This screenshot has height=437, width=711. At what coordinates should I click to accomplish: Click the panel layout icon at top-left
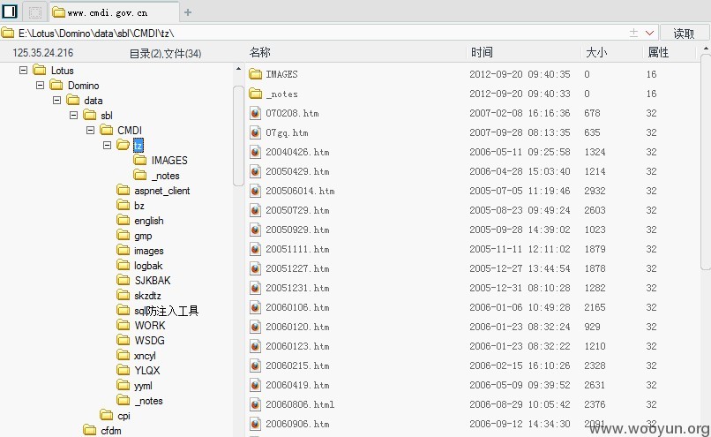(10, 11)
